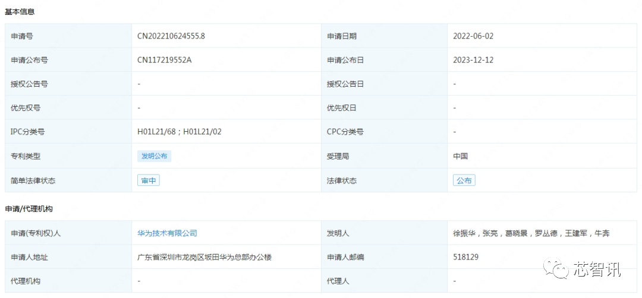Image resolution: width=642 pixels, height=298 pixels.
Task: Select publication number CN117219552A
Action: [165, 60]
